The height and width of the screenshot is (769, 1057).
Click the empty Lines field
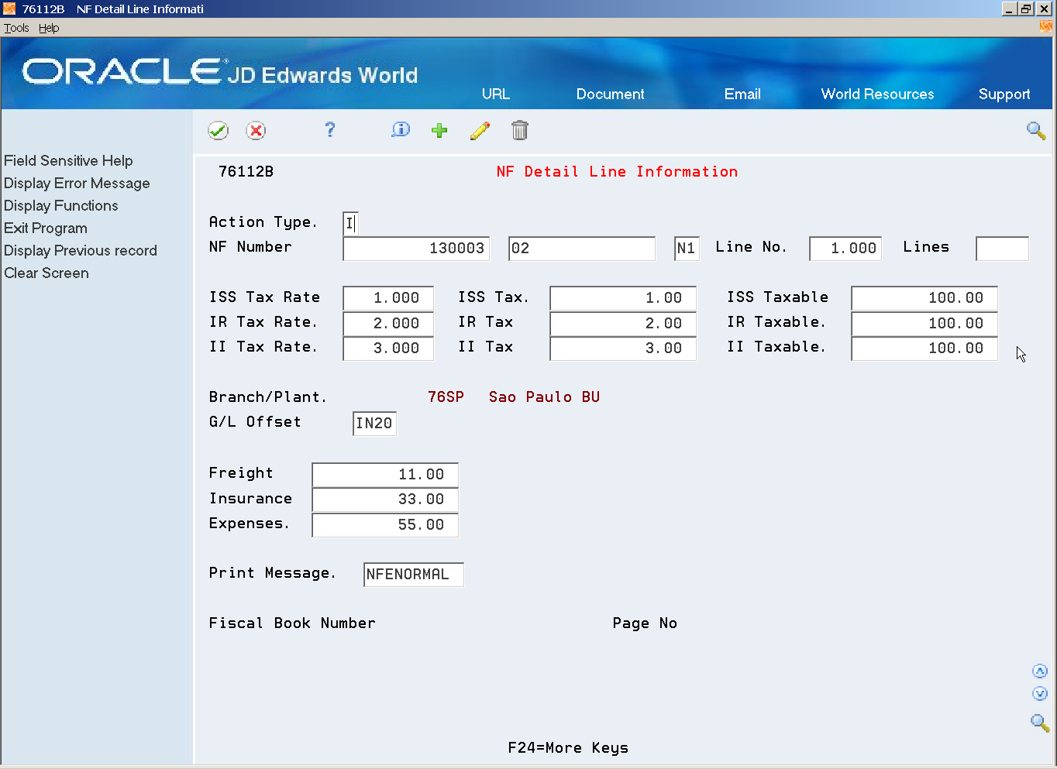coord(1003,249)
